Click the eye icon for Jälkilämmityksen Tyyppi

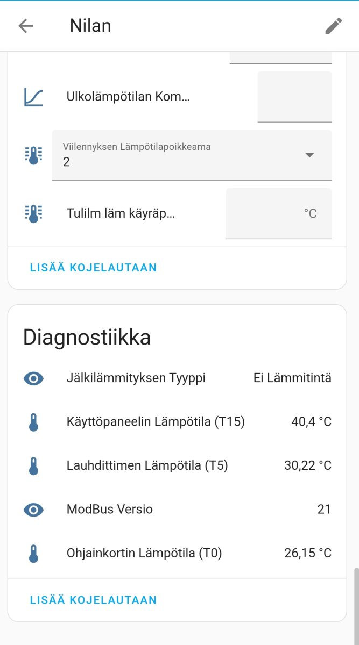point(33,378)
